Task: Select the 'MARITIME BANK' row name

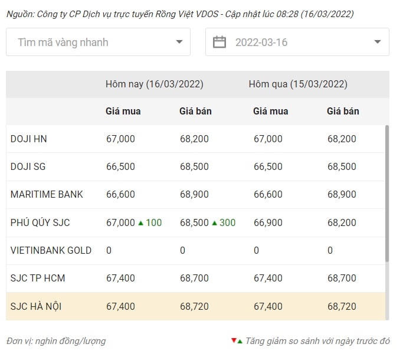Action: (47, 195)
